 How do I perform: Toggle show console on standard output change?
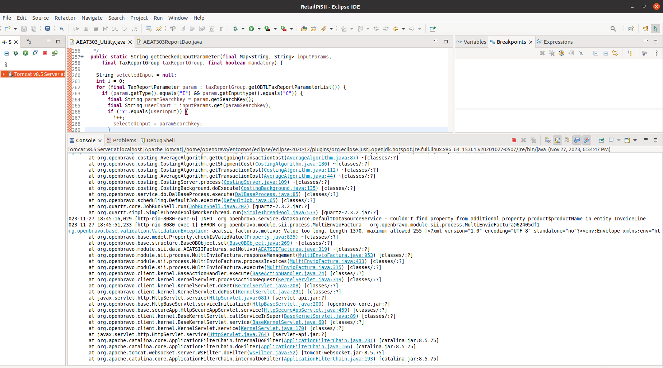[577, 140]
